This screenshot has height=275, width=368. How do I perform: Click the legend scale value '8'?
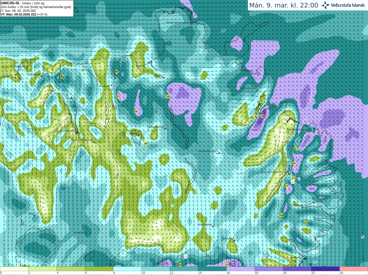pos(114,273)
